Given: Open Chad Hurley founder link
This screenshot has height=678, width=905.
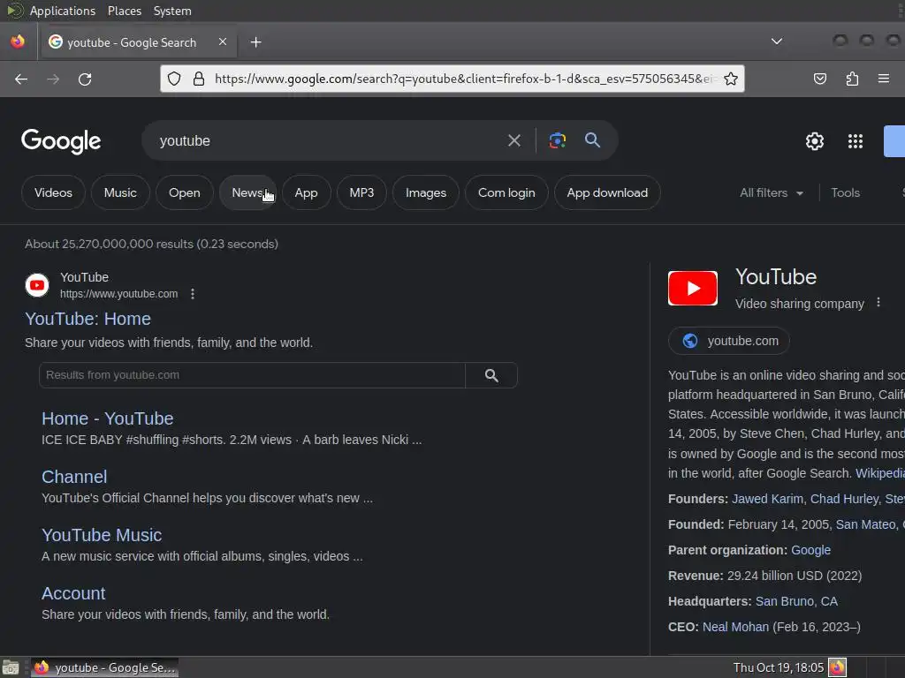Looking at the screenshot, I should pyautogui.click(x=844, y=499).
